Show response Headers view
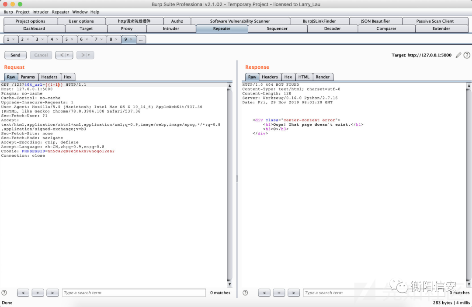The width and height of the screenshot is (472, 307). (270, 77)
